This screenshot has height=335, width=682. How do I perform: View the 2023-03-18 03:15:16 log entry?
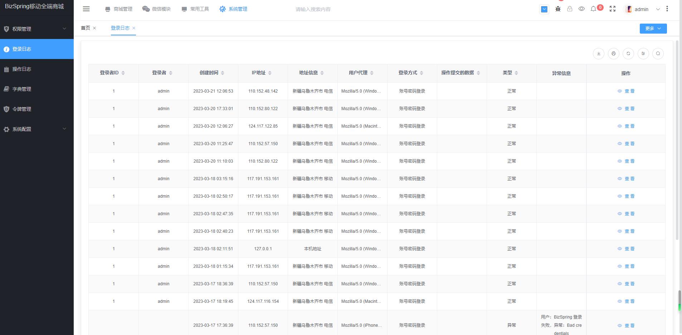tap(626, 179)
